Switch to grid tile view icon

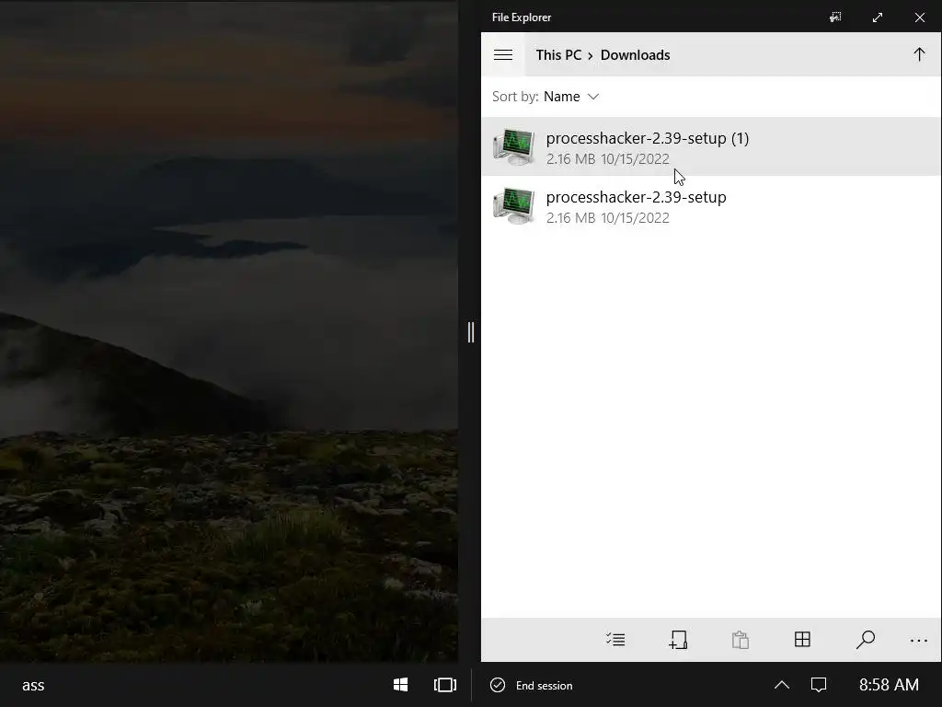click(x=802, y=640)
